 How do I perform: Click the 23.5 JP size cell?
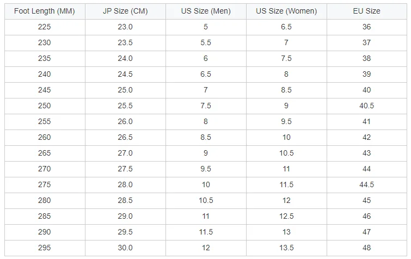[x=125, y=42]
